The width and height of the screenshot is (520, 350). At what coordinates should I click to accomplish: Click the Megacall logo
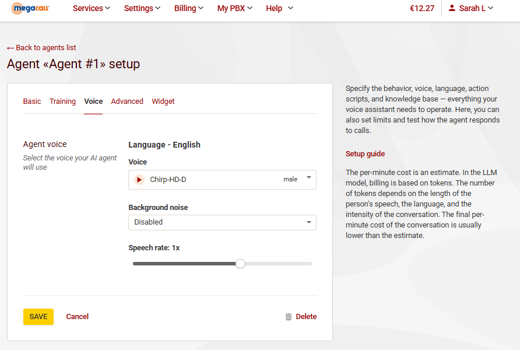click(30, 9)
